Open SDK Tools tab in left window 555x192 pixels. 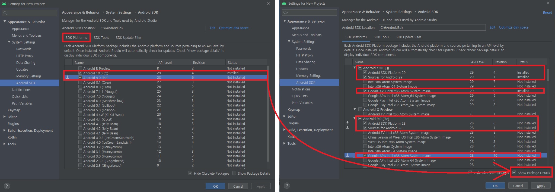click(101, 37)
